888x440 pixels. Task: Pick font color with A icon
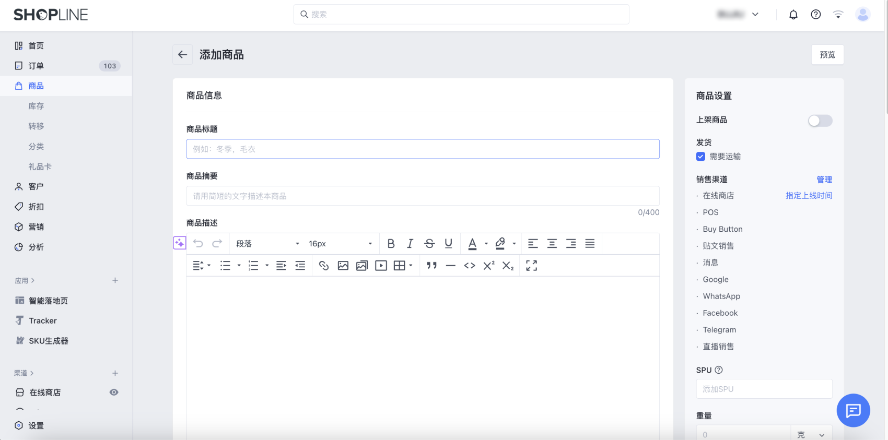pos(472,243)
